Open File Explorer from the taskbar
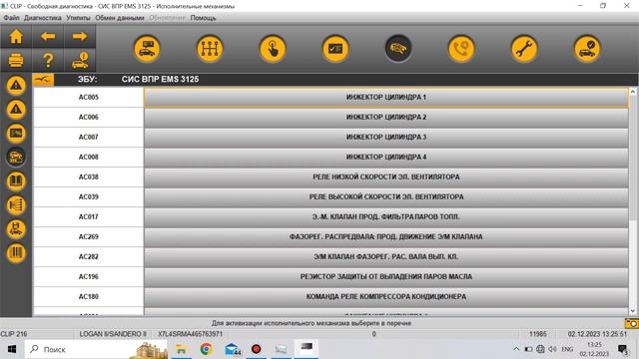The height and width of the screenshot is (359, 639). coord(181,349)
